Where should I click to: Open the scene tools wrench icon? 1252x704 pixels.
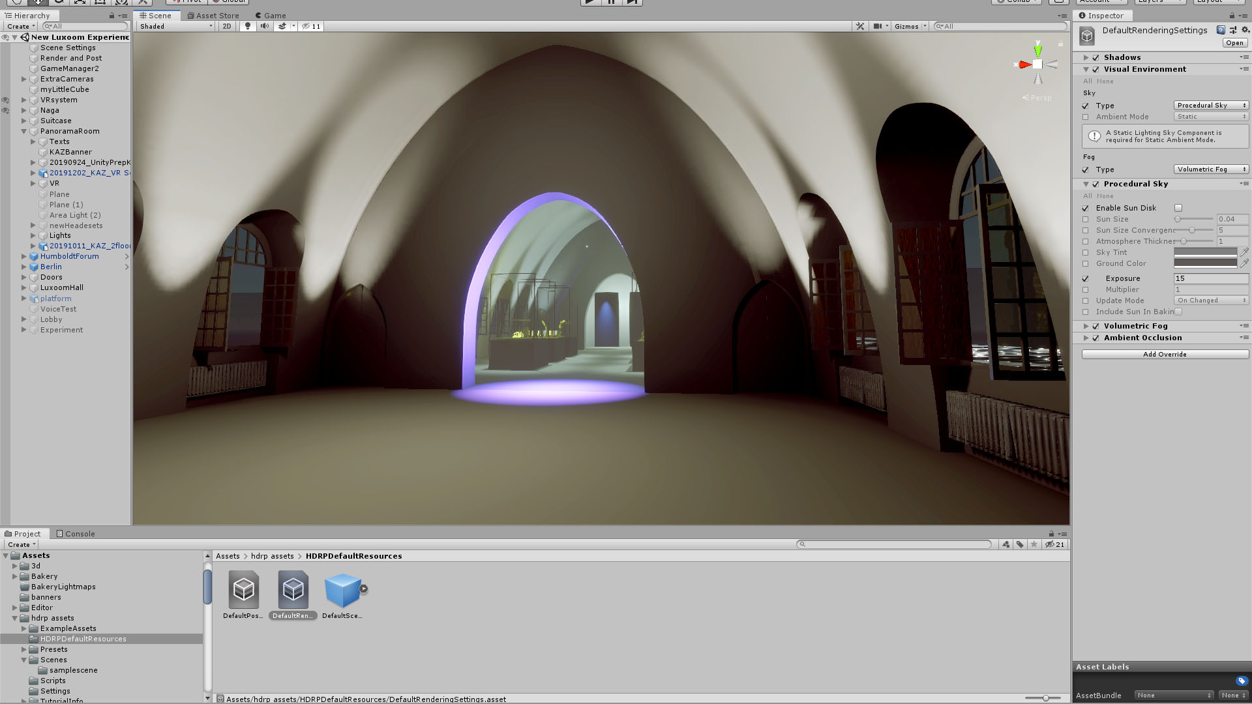[x=860, y=26]
